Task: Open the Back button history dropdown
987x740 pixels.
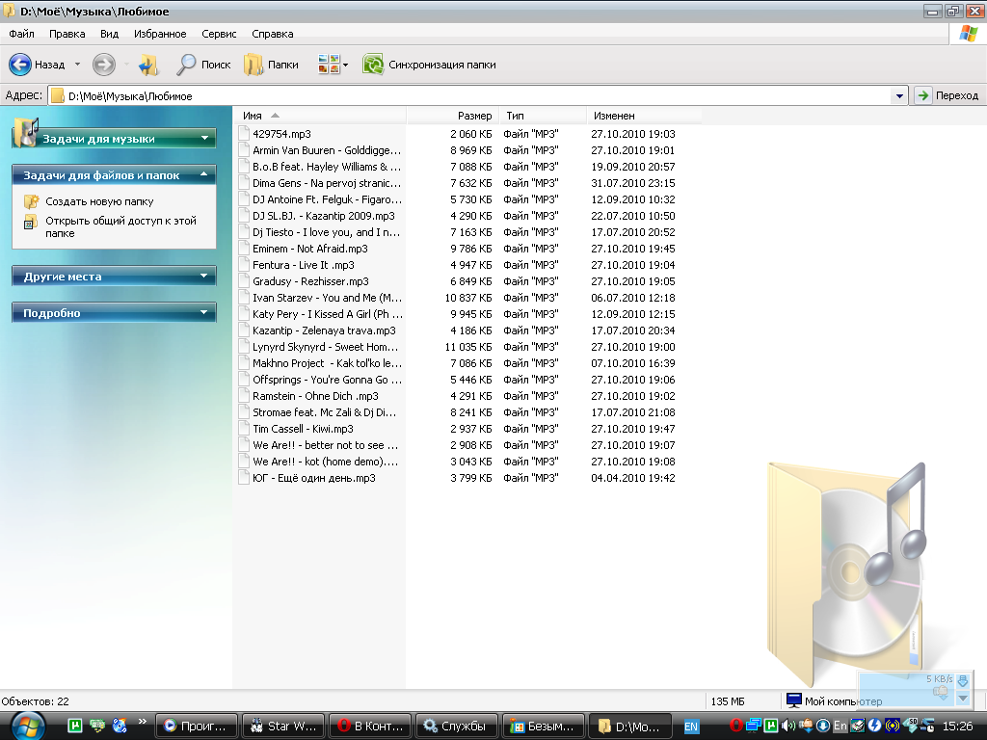Action: [77, 65]
